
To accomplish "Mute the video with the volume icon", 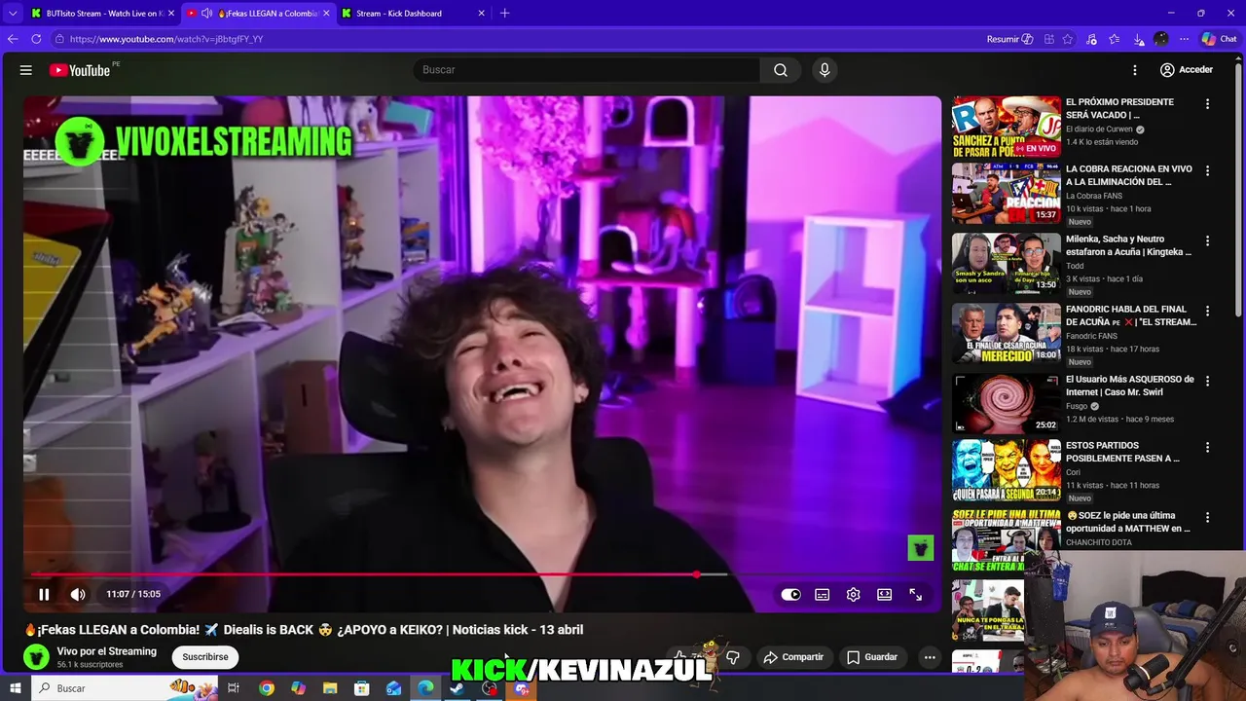I will 78,594.
